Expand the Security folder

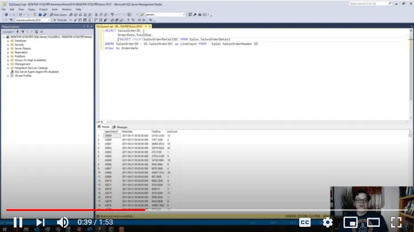click(8, 45)
